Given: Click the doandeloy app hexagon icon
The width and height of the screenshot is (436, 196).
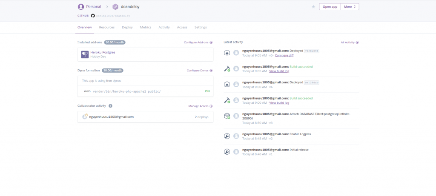Looking at the screenshot, I should 115,7.
